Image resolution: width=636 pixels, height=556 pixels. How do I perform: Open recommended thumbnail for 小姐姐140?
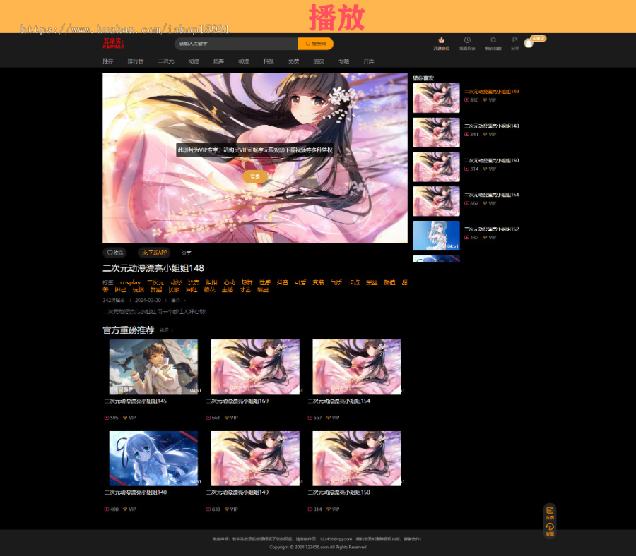tap(153, 459)
